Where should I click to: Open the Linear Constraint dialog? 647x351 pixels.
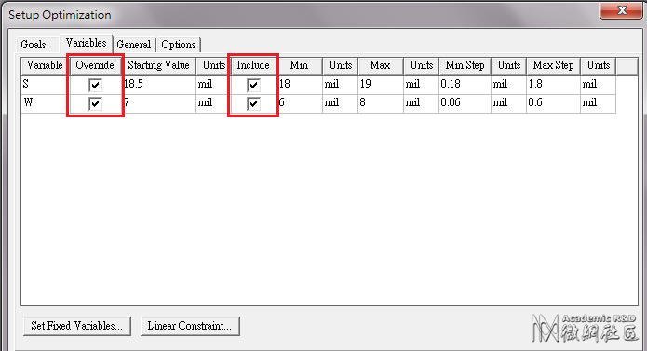click(190, 326)
